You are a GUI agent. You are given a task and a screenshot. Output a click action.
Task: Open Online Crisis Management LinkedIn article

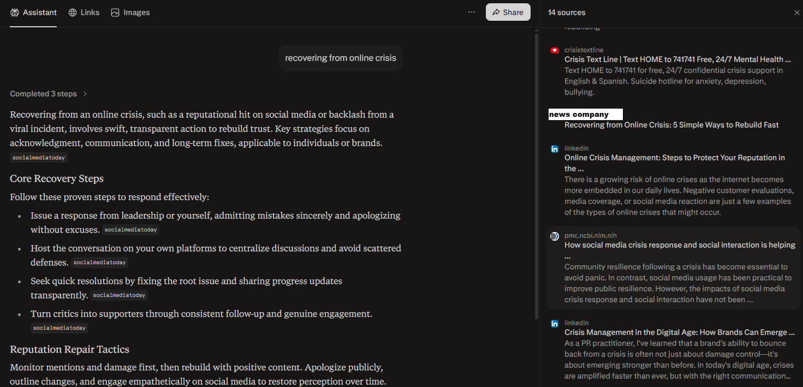[x=674, y=158]
